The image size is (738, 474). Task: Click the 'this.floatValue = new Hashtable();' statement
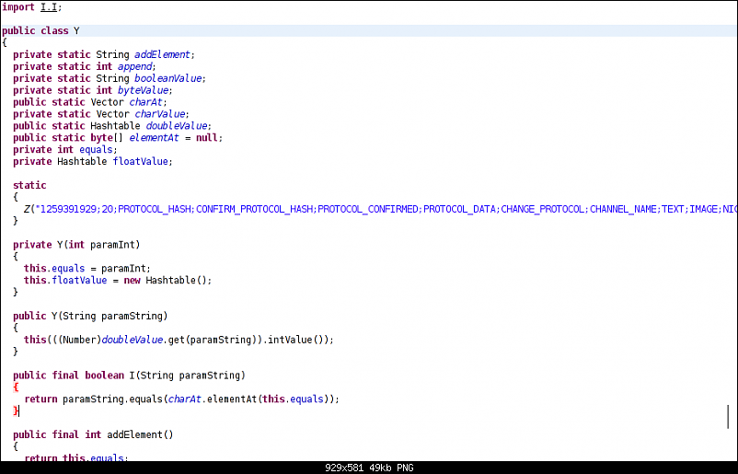pyautogui.click(x=118, y=280)
